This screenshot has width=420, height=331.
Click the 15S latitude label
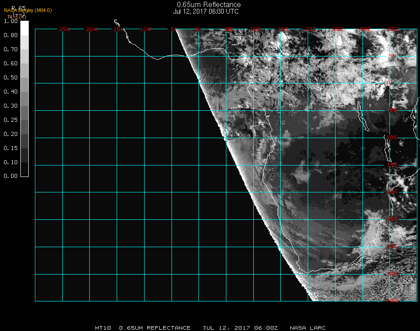(393, 165)
